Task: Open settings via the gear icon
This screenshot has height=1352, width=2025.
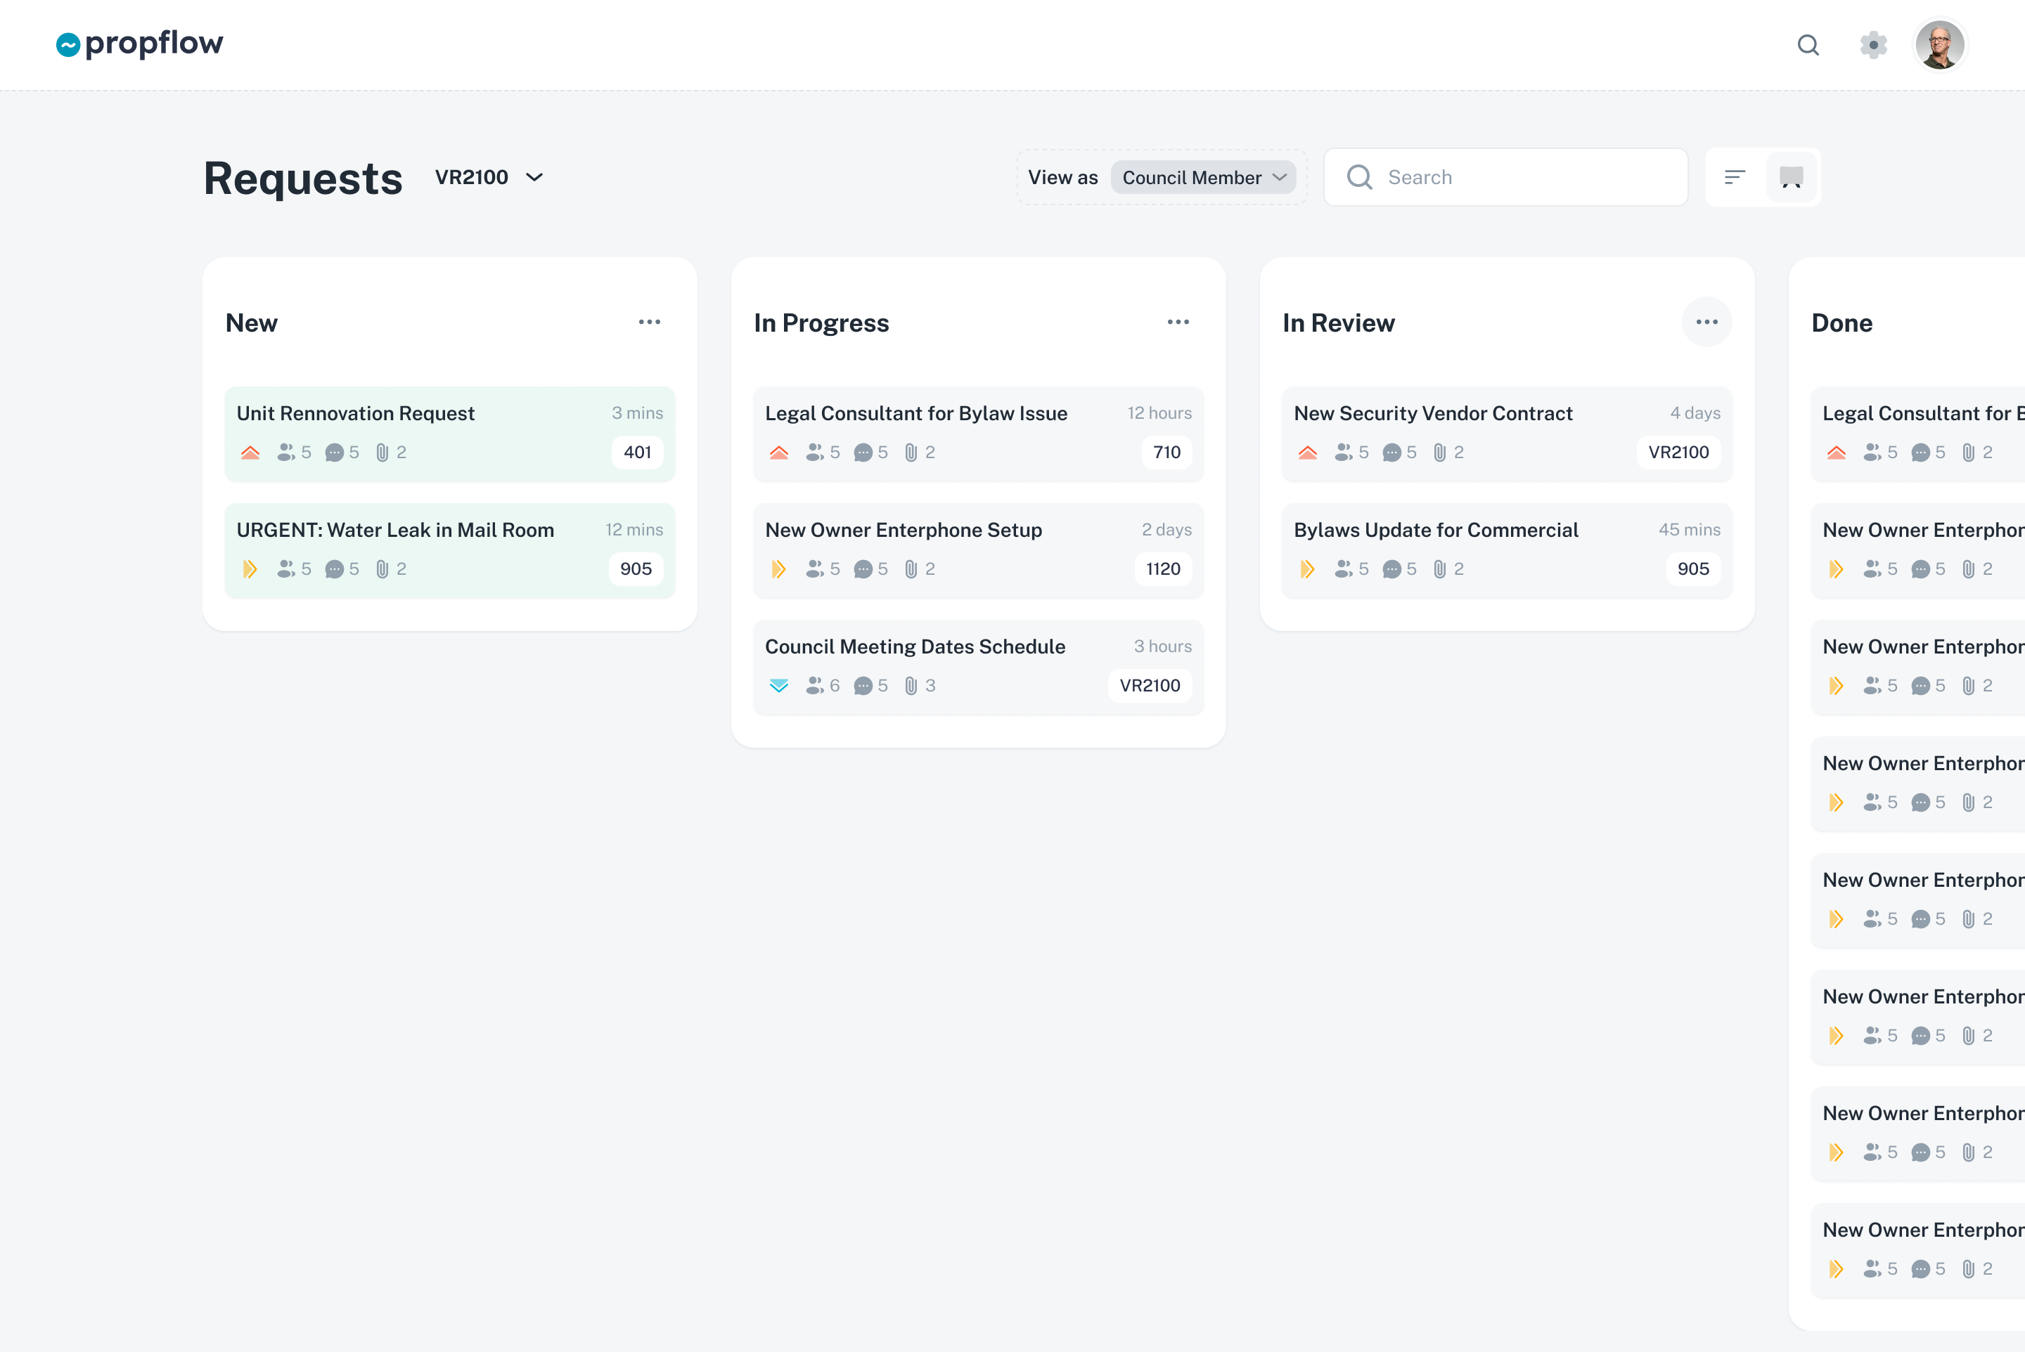Action: coord(1873,45)
